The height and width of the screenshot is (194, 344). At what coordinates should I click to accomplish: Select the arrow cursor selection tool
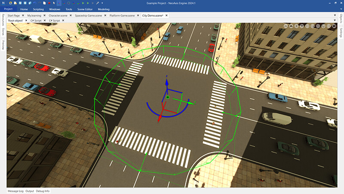click(x=54, y=3)
